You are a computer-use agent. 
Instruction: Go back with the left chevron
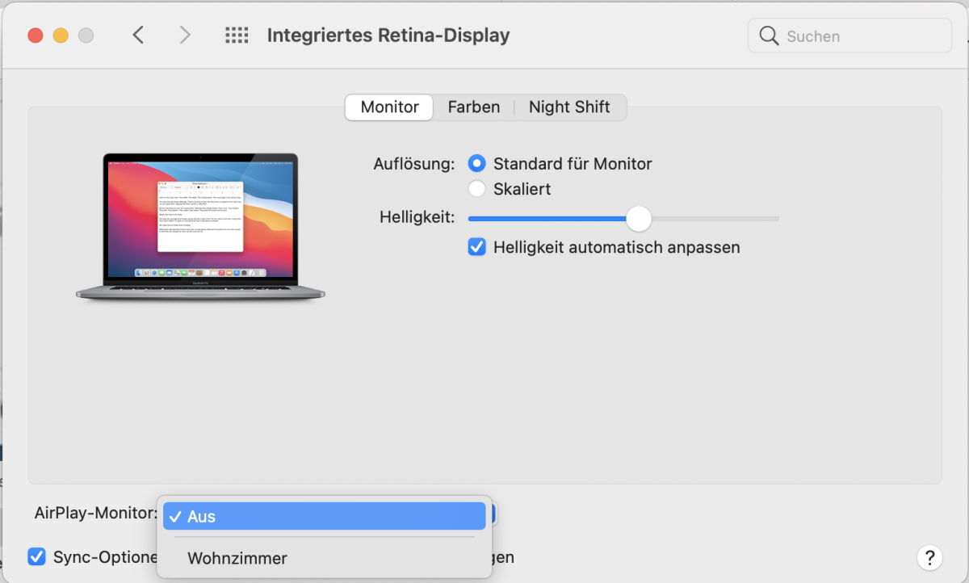click(x=138, y=36)
